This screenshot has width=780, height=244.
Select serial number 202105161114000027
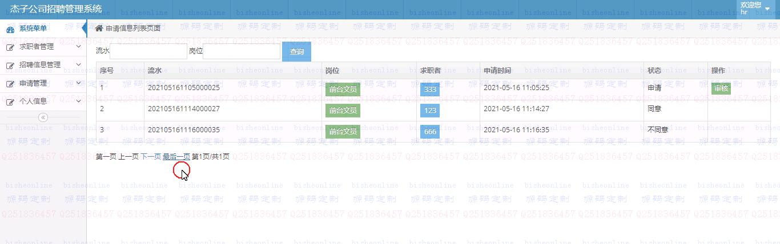coord(184,108)
